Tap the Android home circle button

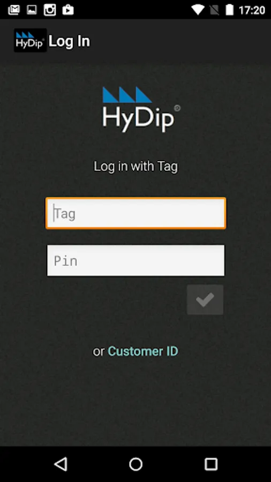135,464
